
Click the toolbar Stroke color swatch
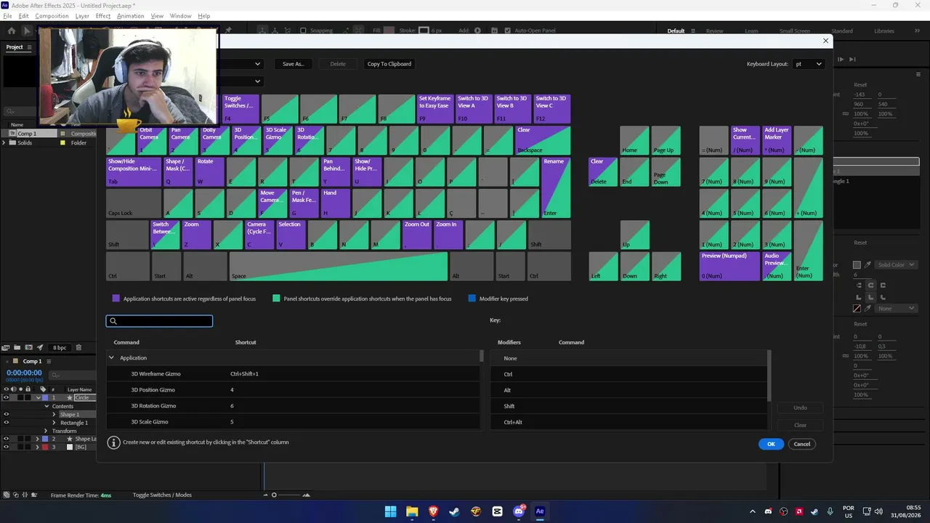coord(424,31)
